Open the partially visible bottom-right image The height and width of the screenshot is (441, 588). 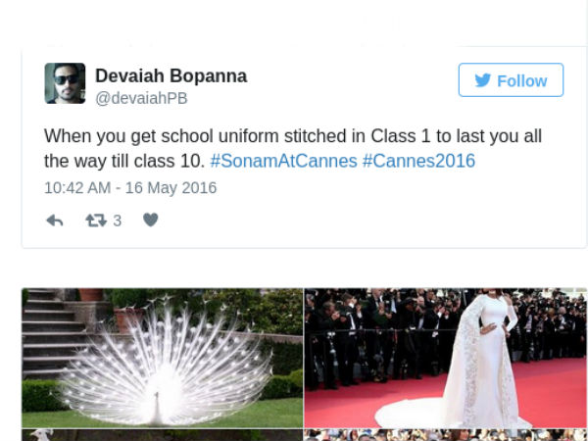(x=446, y=435)
